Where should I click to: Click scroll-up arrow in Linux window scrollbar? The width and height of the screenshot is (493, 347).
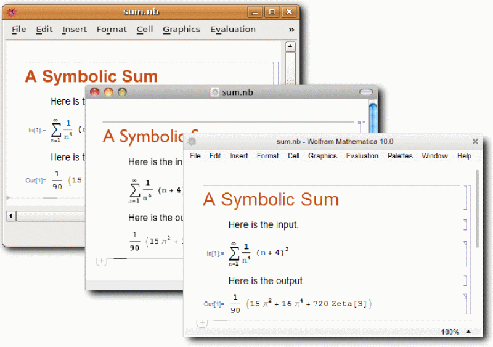point(290,47)
